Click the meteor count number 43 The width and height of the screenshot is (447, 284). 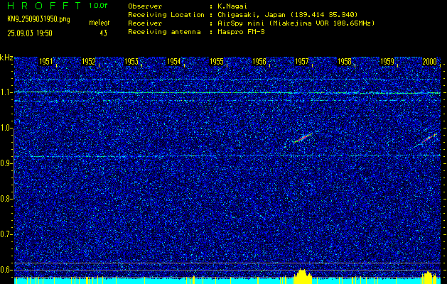(x=104, y=33)
